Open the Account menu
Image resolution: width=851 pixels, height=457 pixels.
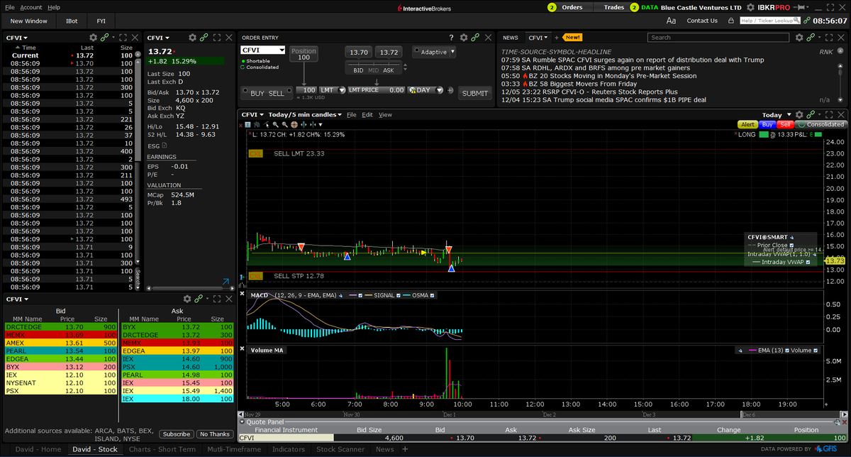[x=30, y=7]
